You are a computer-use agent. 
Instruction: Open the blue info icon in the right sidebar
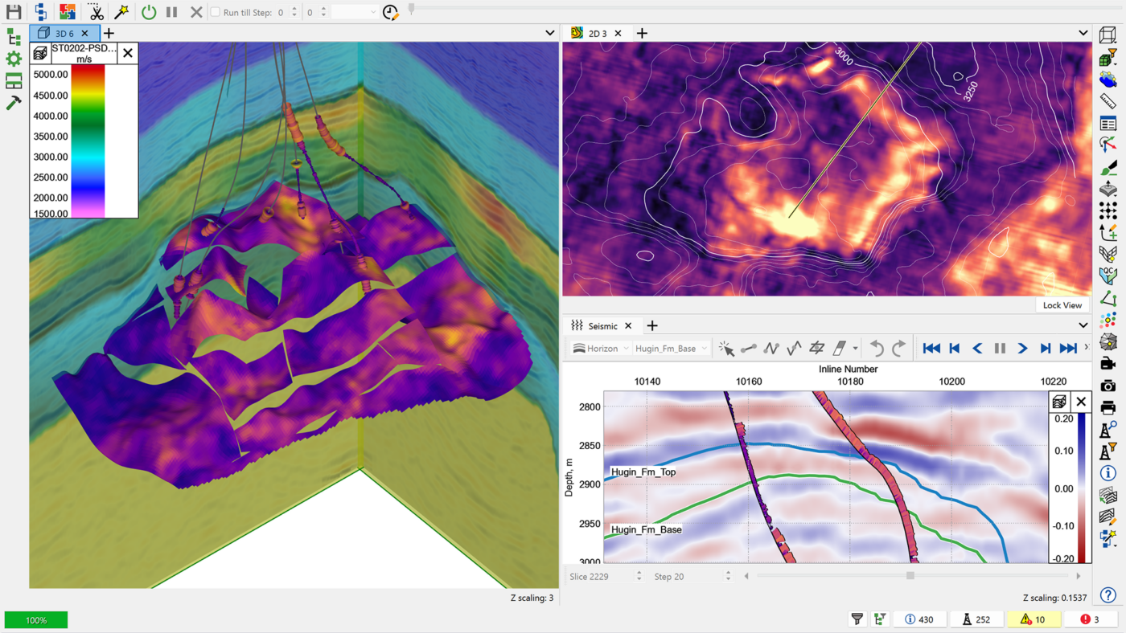(x=1108, y=473)
